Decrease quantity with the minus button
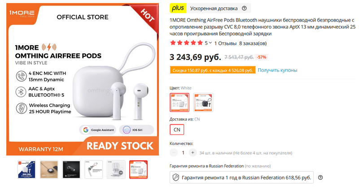This screenshot has height=187, width=359. point(174,152)
